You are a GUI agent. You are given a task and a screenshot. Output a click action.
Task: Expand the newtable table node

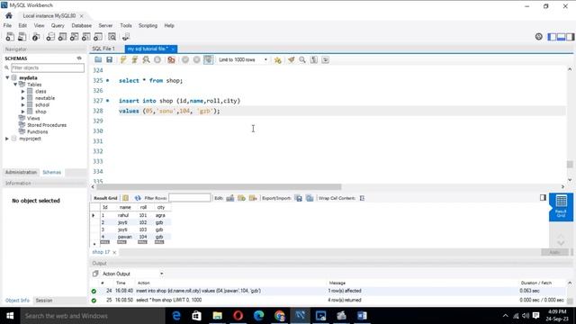click(x=22, y=98)
